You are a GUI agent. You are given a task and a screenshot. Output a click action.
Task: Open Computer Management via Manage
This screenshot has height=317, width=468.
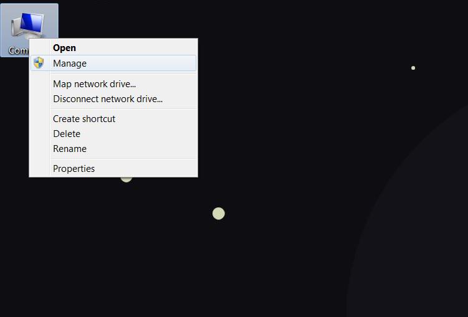point(70,64)
